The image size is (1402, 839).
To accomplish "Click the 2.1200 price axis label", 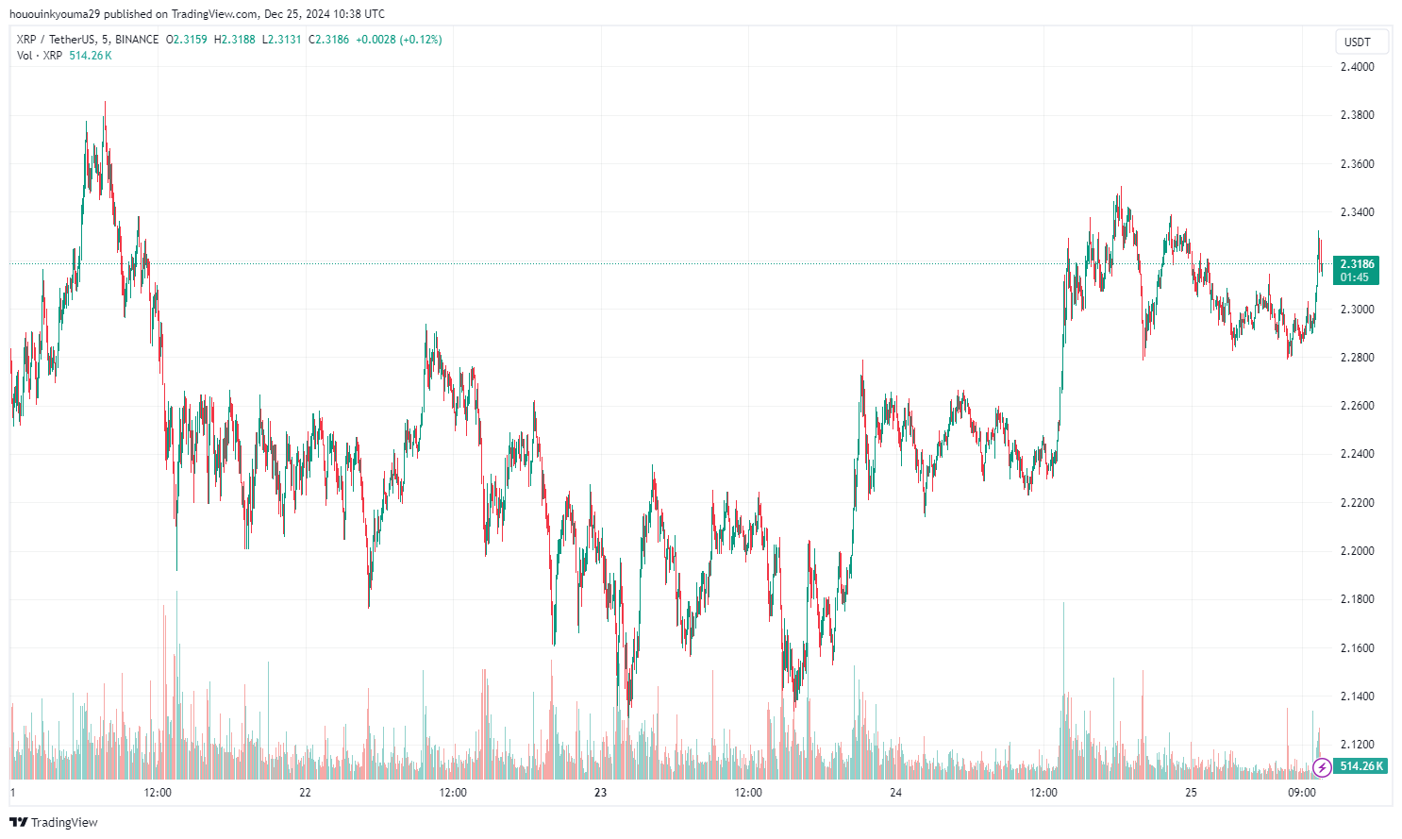I will [x=1357, y=745].
